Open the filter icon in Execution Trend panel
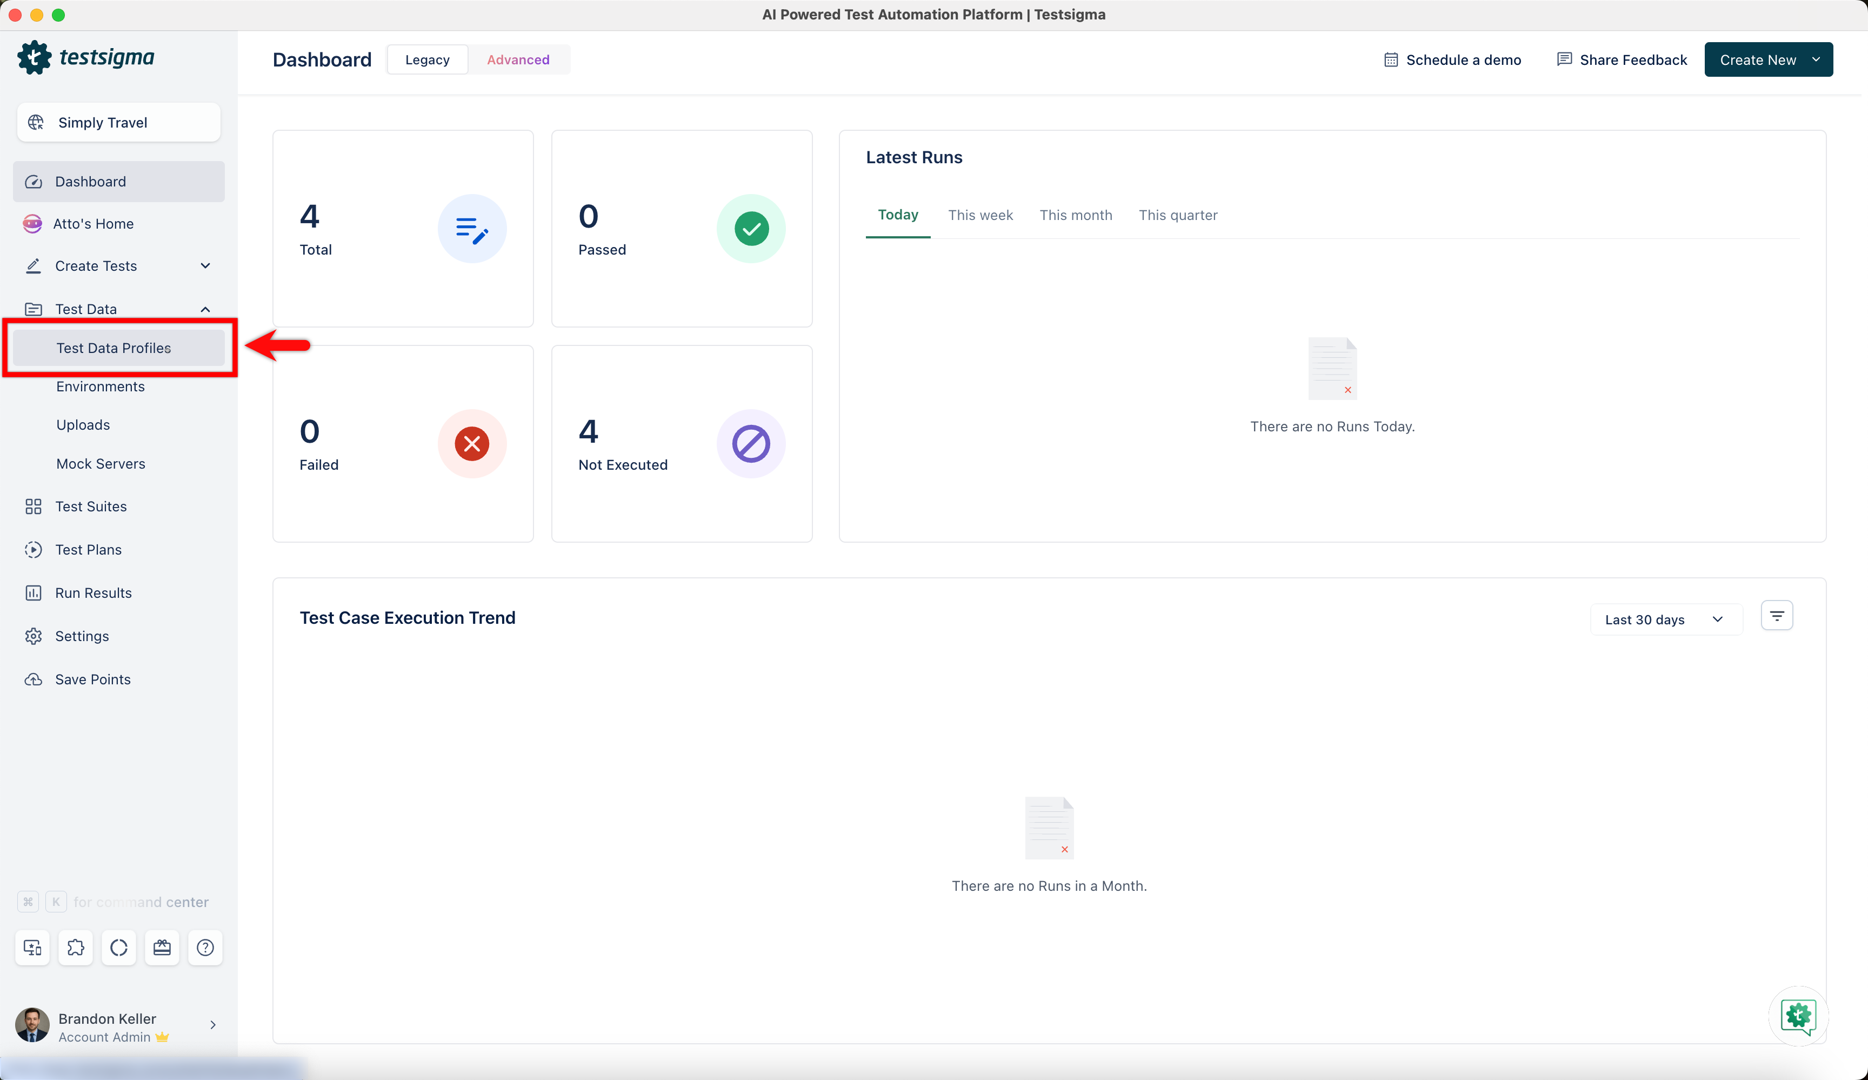 (x=1777, y=616)
